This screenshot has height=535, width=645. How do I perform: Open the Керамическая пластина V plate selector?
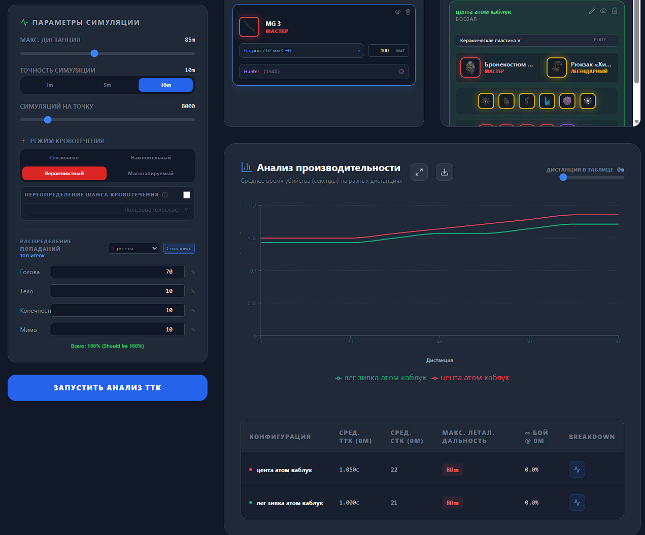(537, 40)
